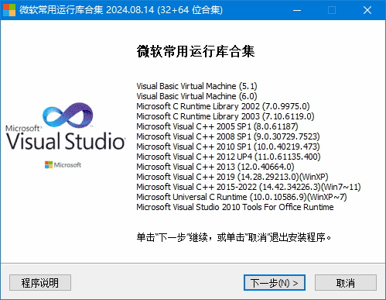Click Microsoft C Runtime Library 2002 entry
This screenshot has height=300, width=386.
(223, 106)
